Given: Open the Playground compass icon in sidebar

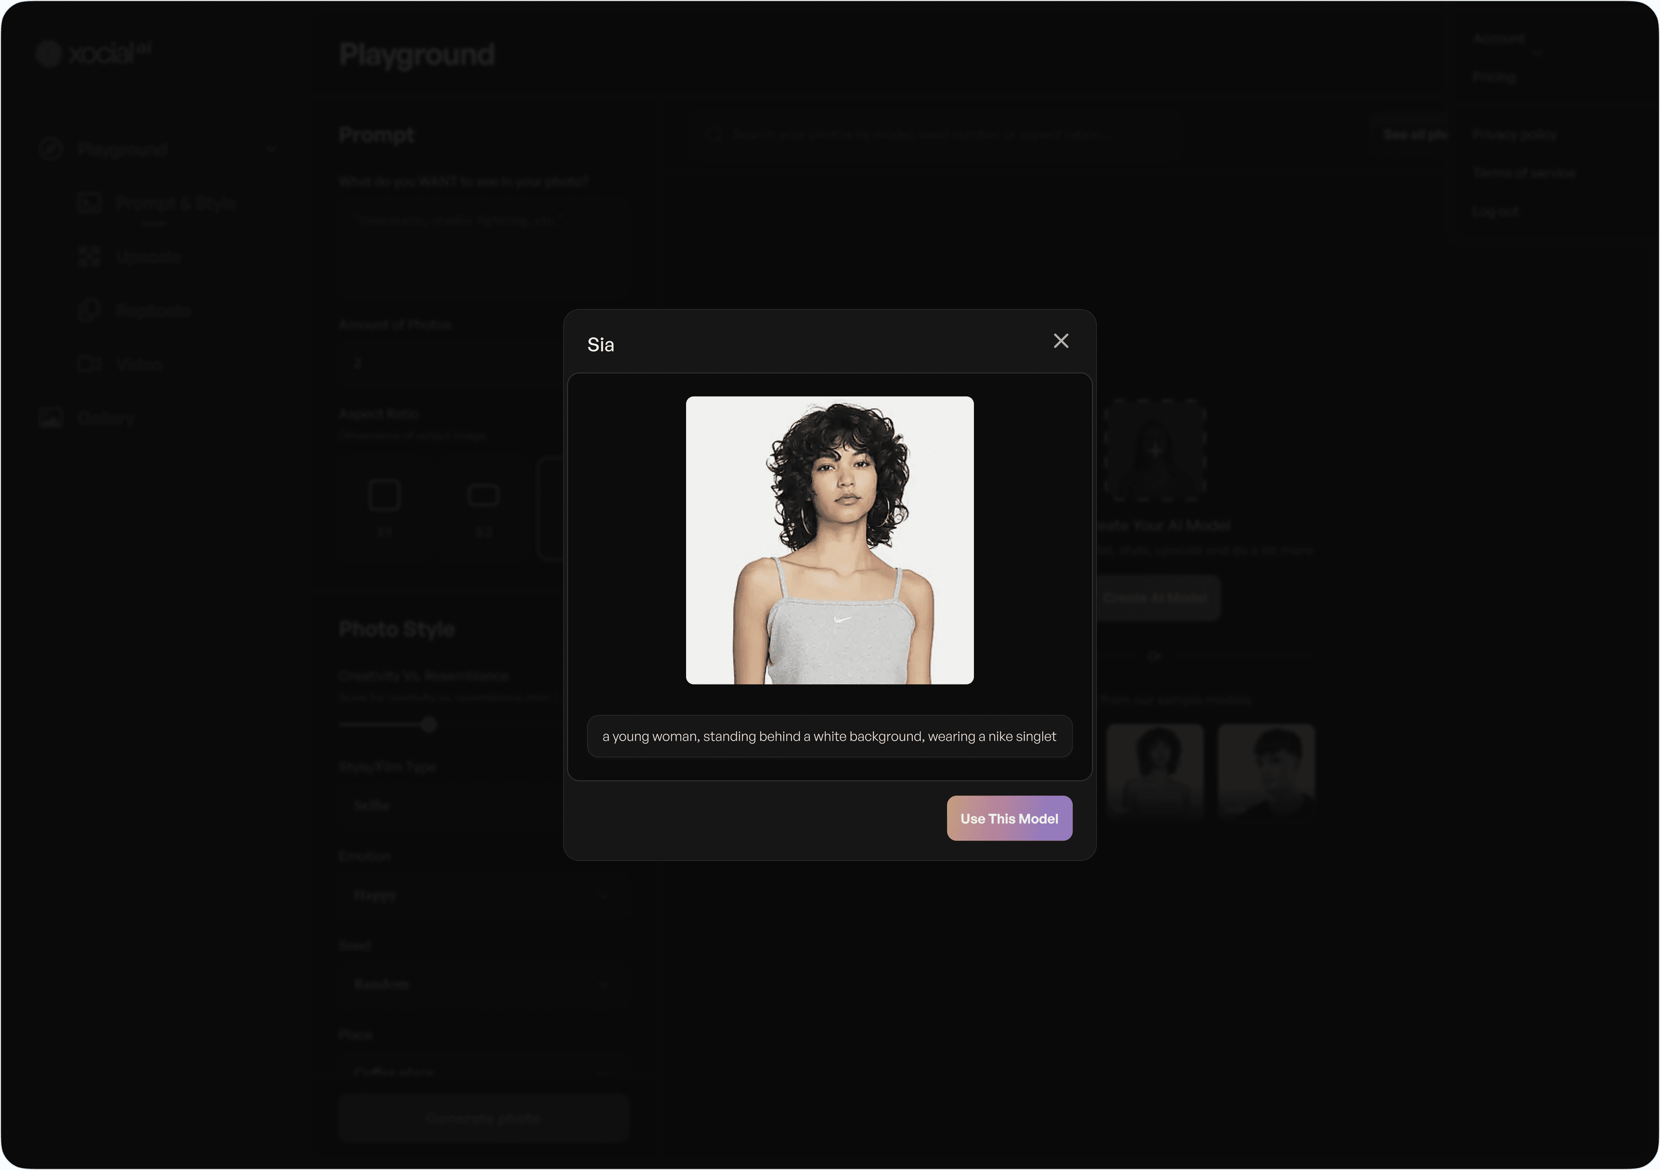Looking at the screenshot, I should click(51, 149).
